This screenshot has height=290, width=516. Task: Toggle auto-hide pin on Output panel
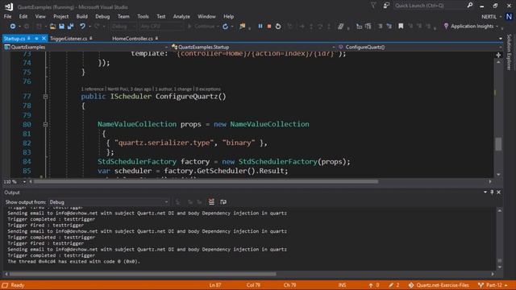(x=492, y=192)
